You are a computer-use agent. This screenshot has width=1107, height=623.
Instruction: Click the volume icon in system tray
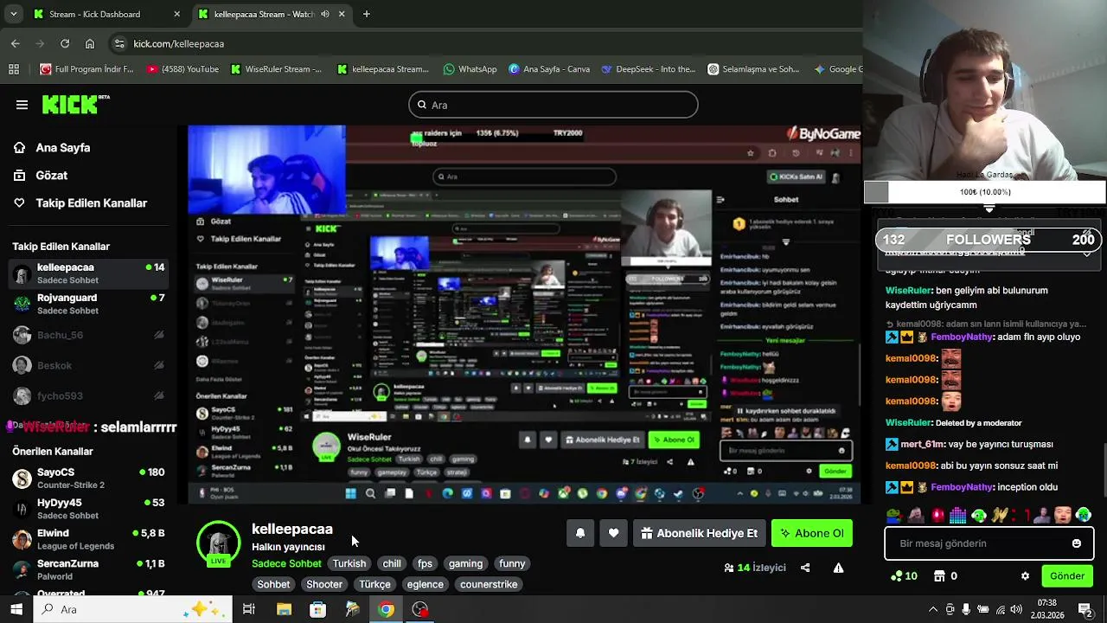pyautogui.click(x=1016, y=609)
